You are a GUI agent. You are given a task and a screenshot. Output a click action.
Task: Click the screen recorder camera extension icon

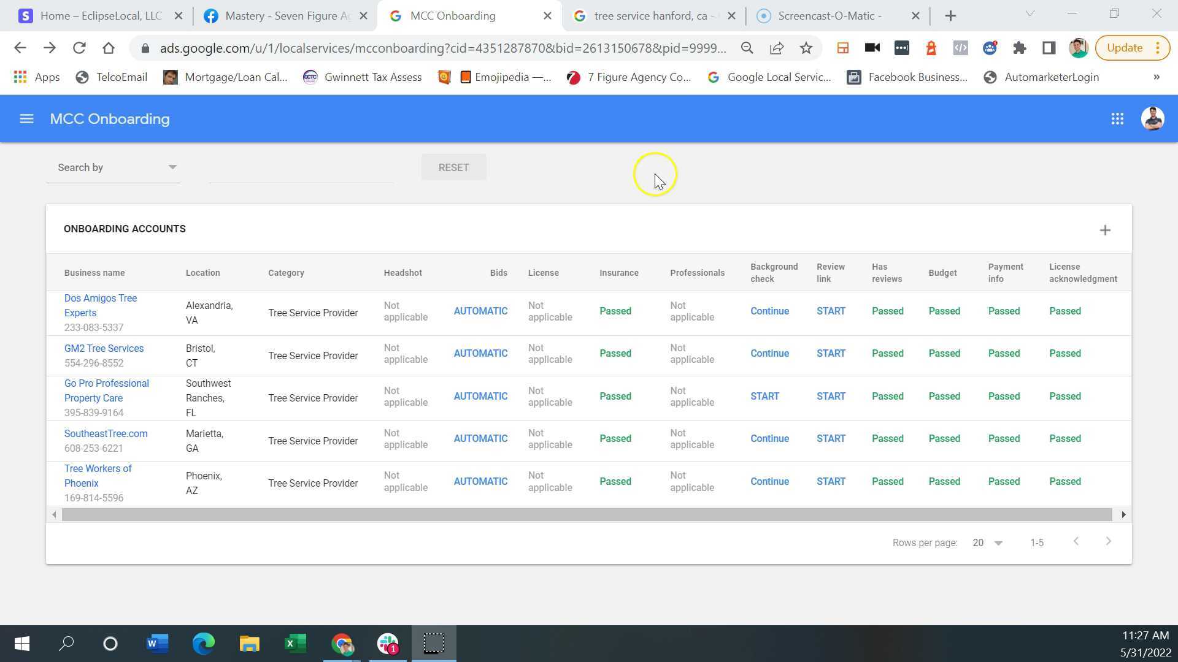(872, 48)
